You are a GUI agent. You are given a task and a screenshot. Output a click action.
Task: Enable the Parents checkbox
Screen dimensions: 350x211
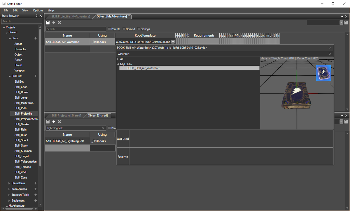point(109,29)
